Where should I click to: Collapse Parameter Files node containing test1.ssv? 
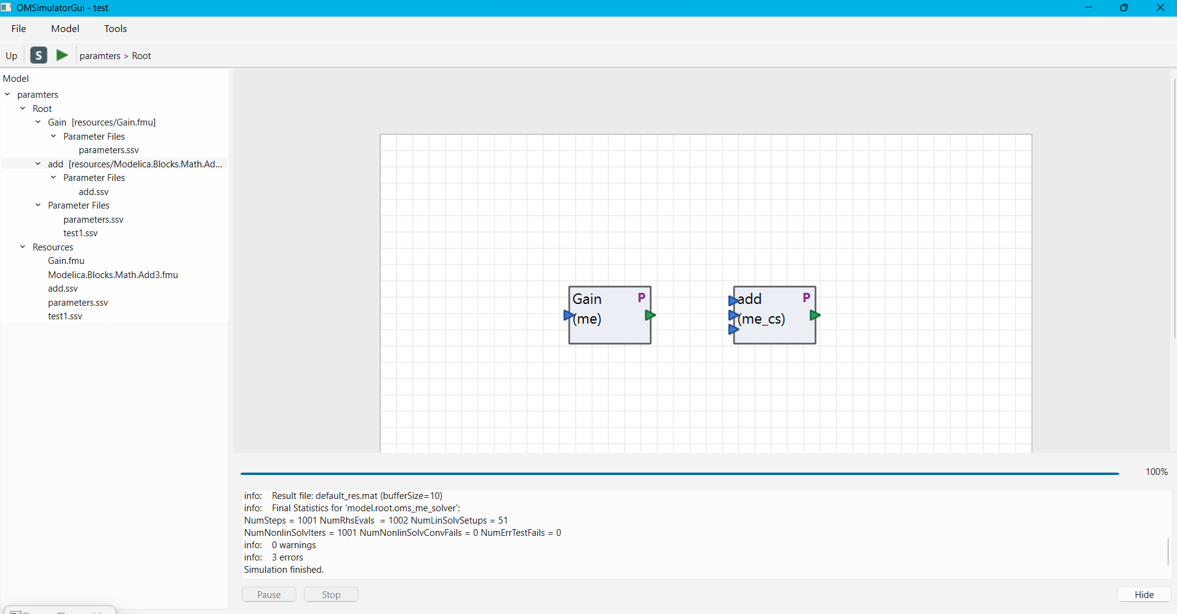pyautogui.click(x=38, y=205)
